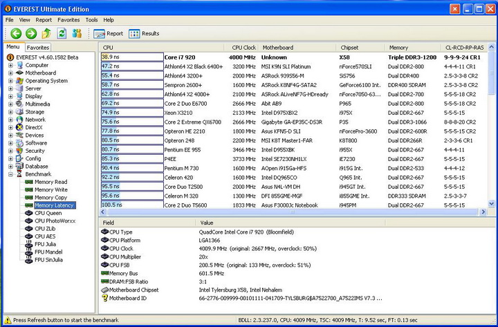Select the Storage tree item
Screen dimensions: 498x327
point(35,112)
